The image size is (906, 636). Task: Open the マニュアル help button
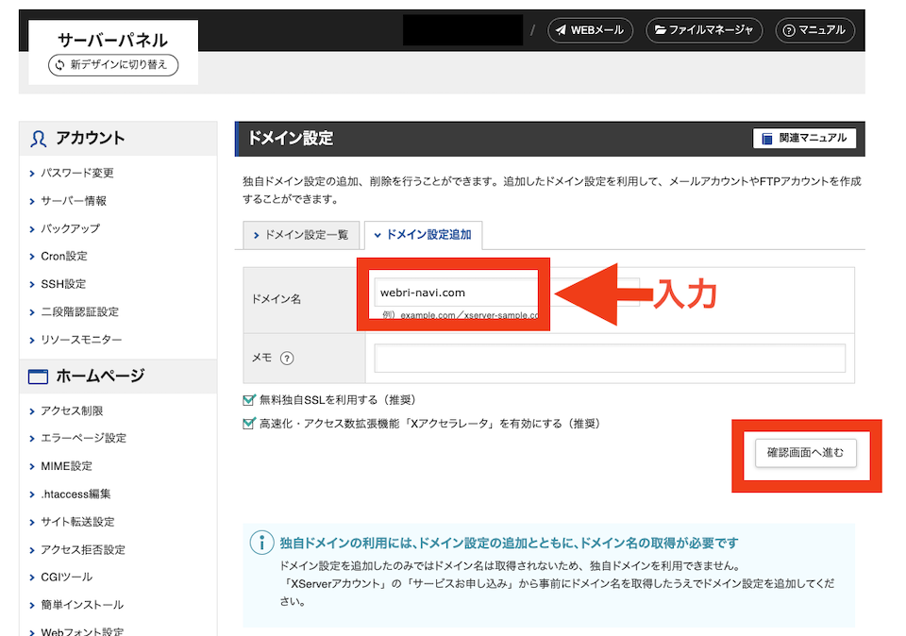(814, 30)
